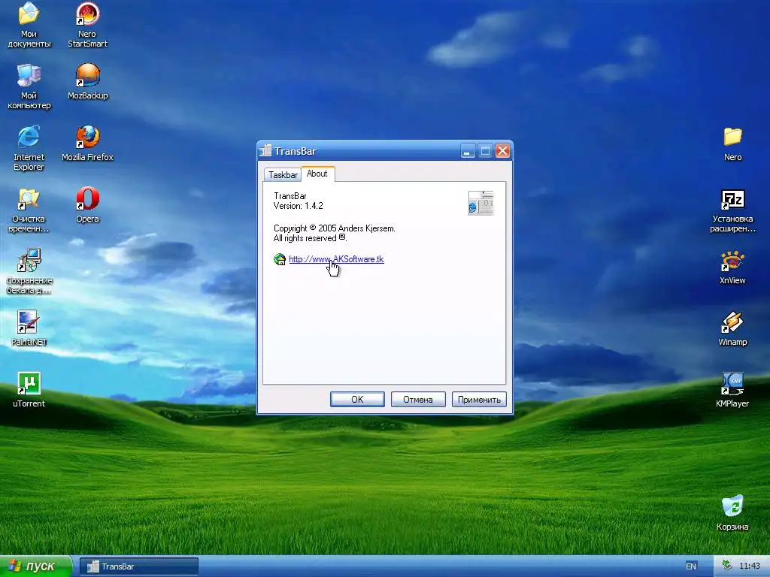The height and width of the screenshot is (577, 770).
Task: Launch Nero StartSmart desktop shortcut
Action: coord(87,25)
